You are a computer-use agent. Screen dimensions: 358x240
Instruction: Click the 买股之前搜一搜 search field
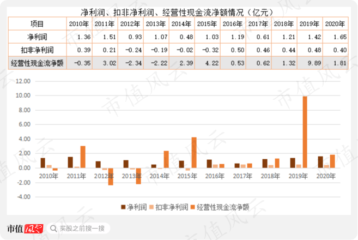pos(78,229)
